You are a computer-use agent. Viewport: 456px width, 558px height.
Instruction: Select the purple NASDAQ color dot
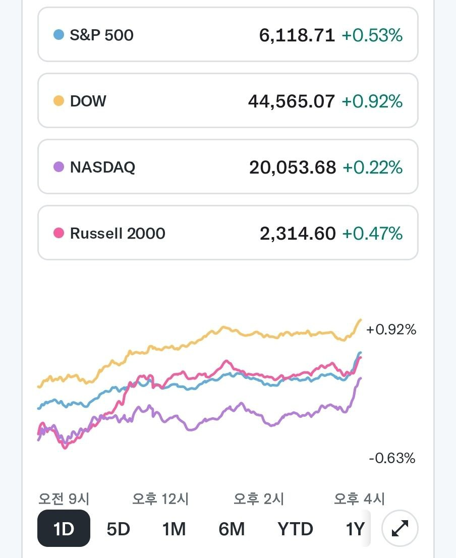click(x=59, y=167)
